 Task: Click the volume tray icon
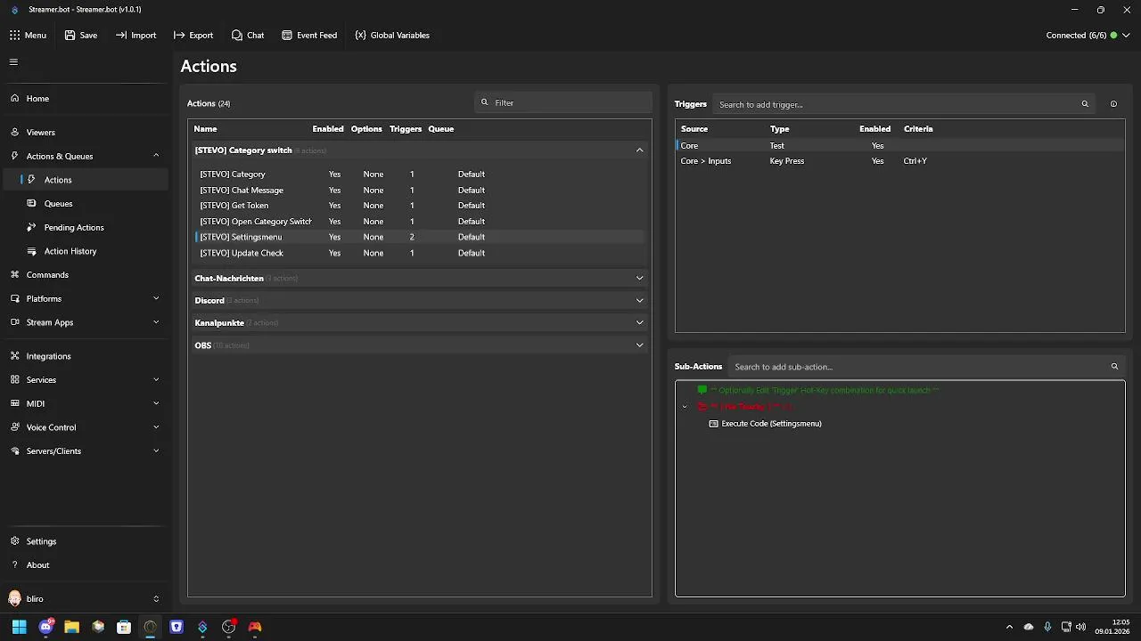tap(1081, 627)
